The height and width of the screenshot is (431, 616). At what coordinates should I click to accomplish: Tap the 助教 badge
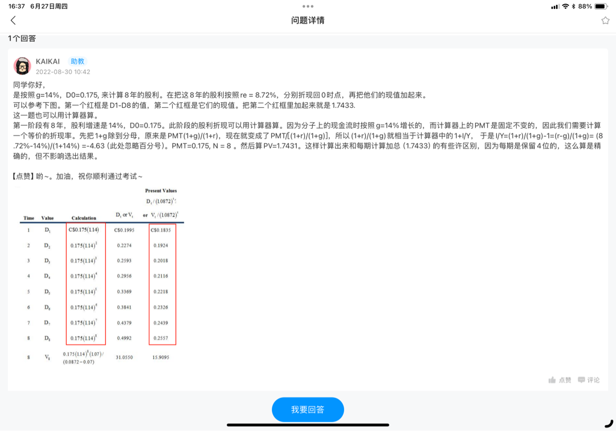click(x=78, y=61)
